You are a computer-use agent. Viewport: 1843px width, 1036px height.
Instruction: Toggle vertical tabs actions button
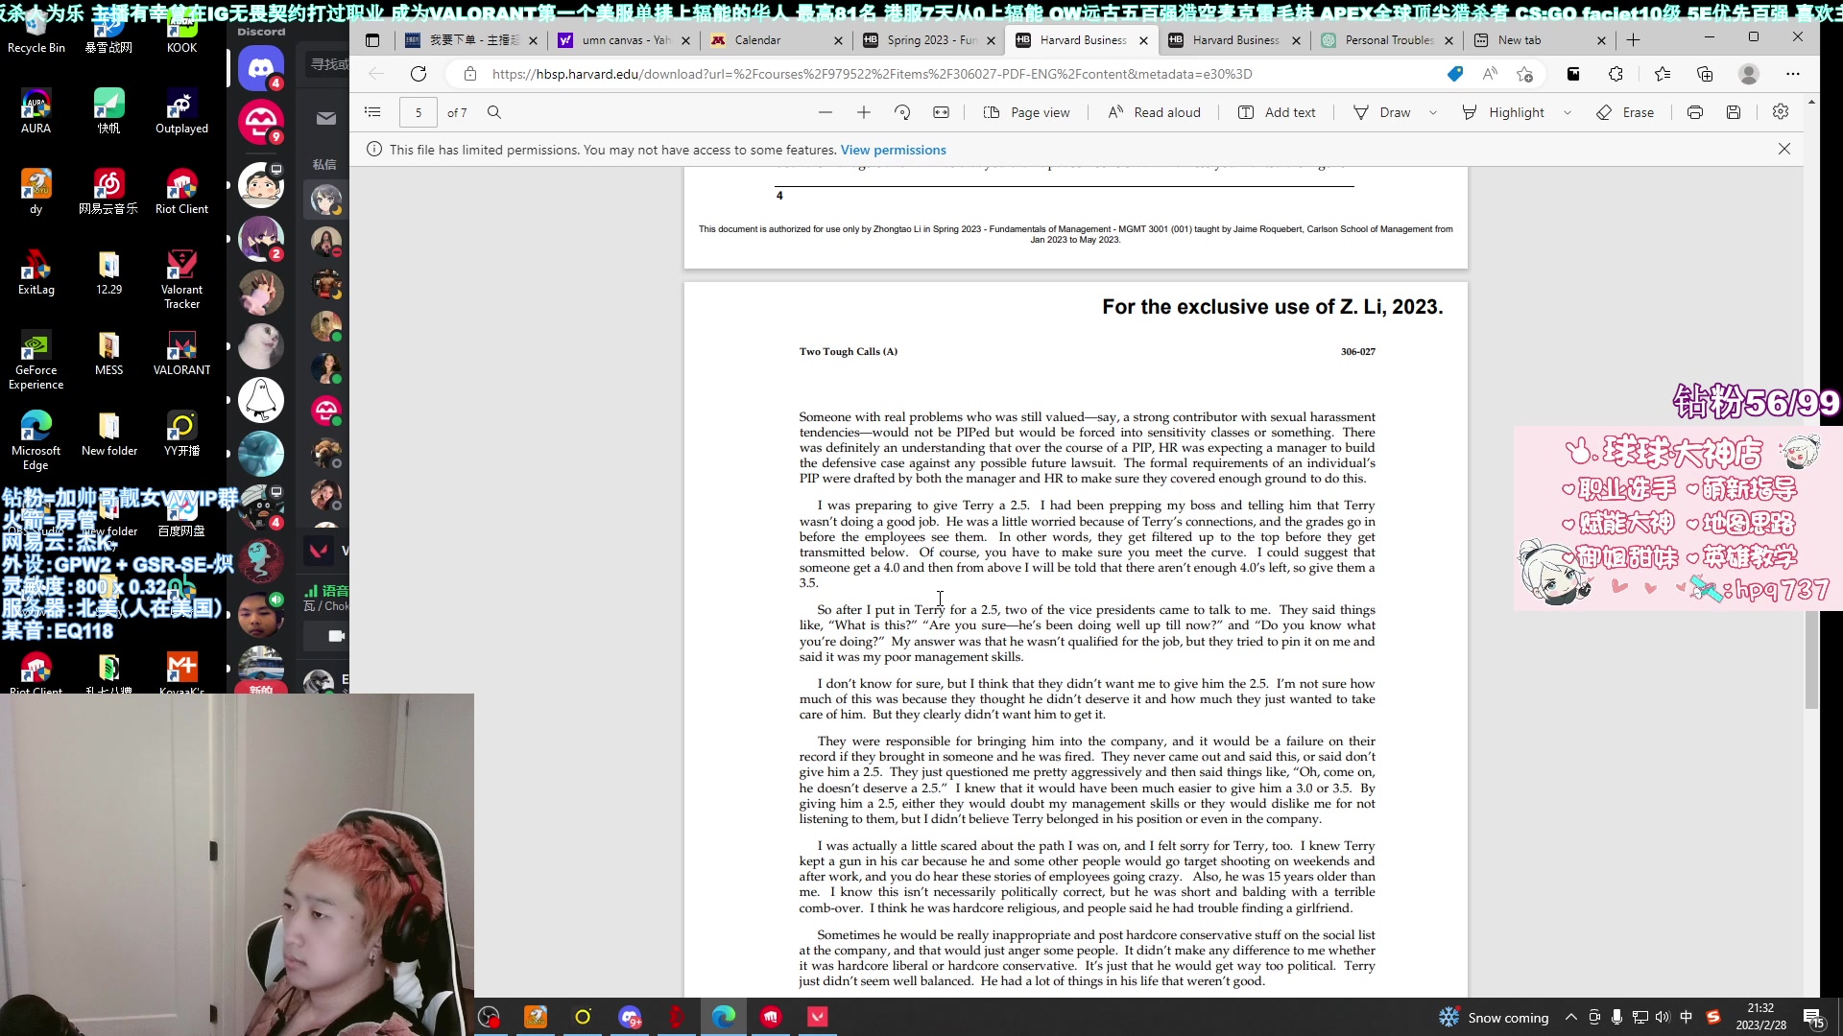click(372, 40)
